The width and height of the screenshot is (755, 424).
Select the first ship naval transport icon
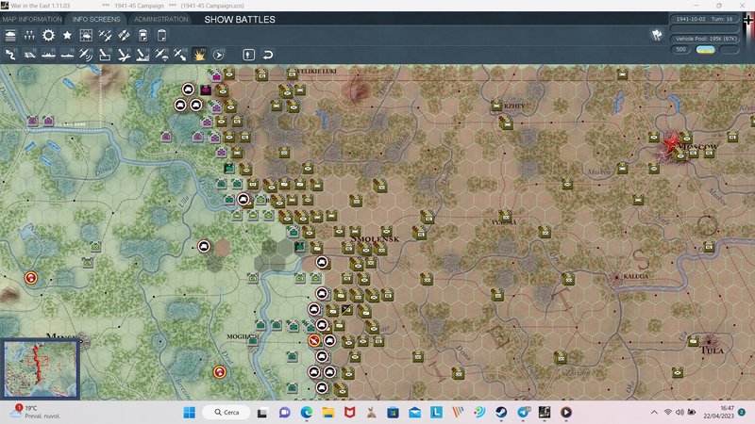tap(48, 55)
